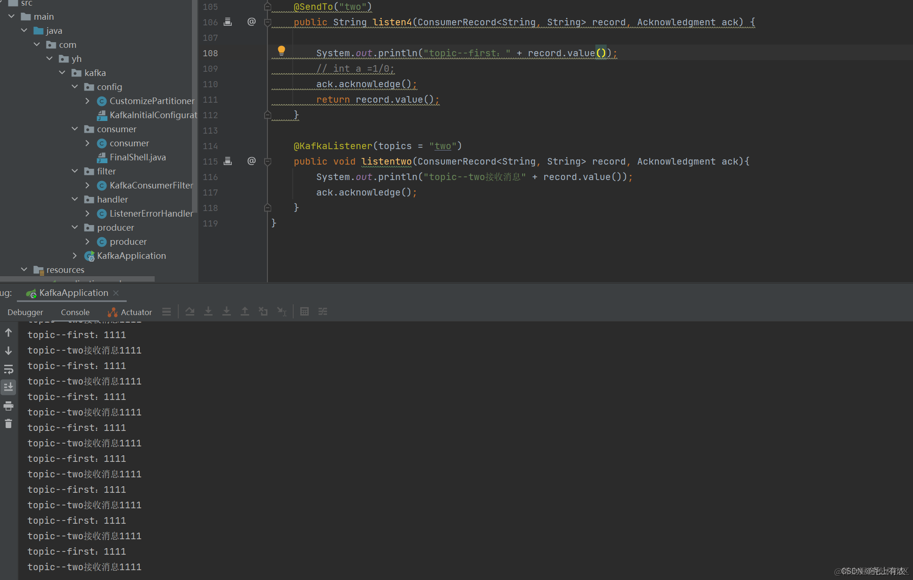Click the Run to Cursor icon
Image resolution: width=913 pixels, height=580 pixels.
click(282, 311)
